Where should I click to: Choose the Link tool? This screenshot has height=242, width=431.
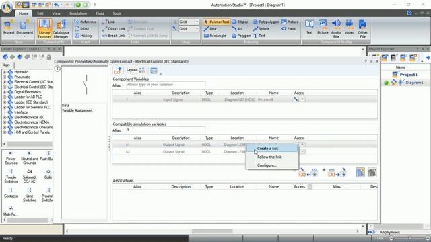[108, 22]
